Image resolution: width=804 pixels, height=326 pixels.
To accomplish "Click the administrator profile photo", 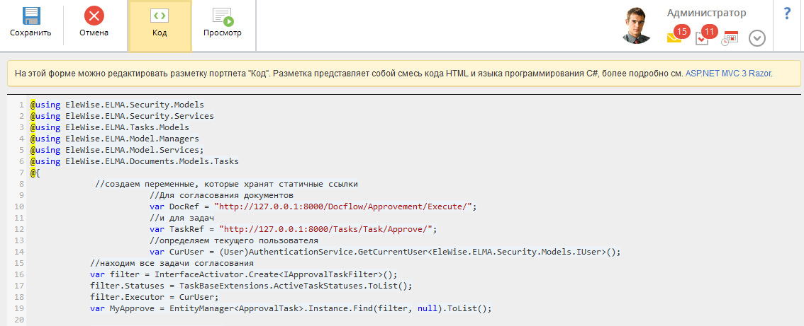I will [636, 26].
